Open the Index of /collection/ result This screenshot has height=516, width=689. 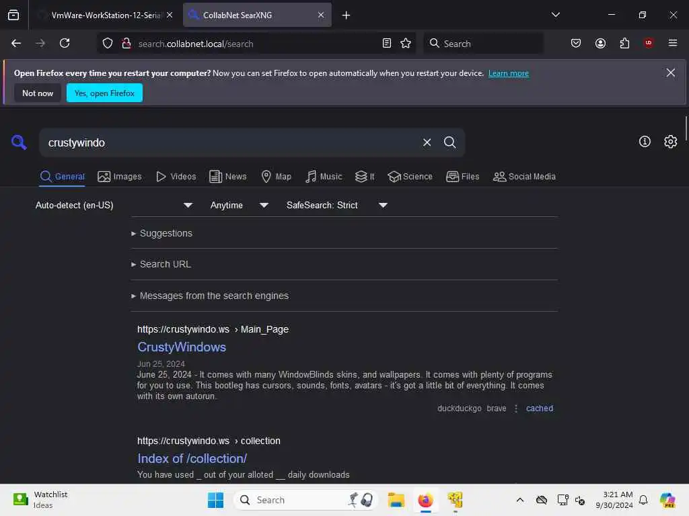click(192, 458)
